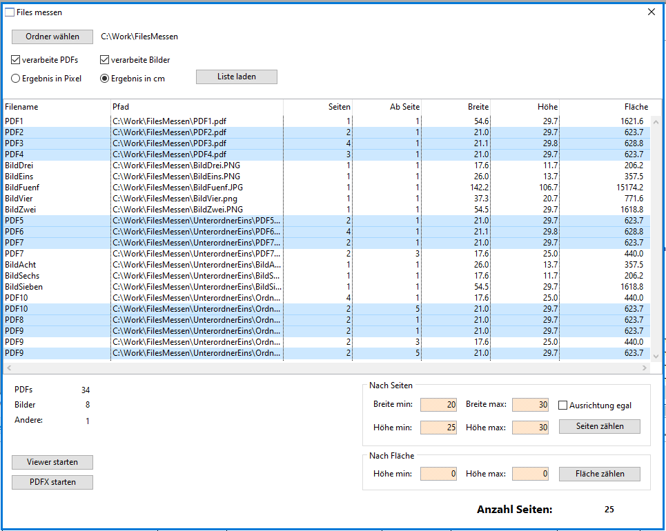This screenshot has width=666, height=531.
Task: Click the Files messen window icon
Action: point(10,12)
